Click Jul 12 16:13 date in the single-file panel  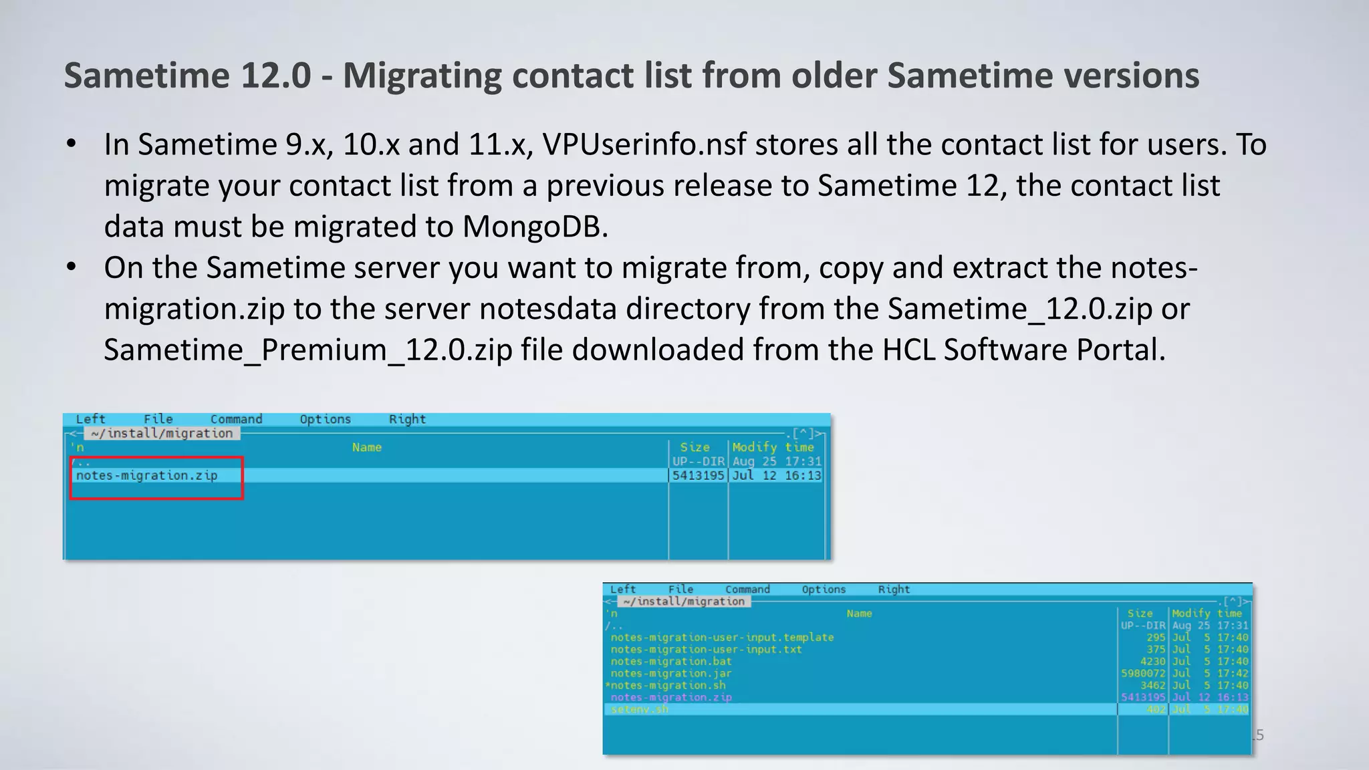click(x=777, y=475)
